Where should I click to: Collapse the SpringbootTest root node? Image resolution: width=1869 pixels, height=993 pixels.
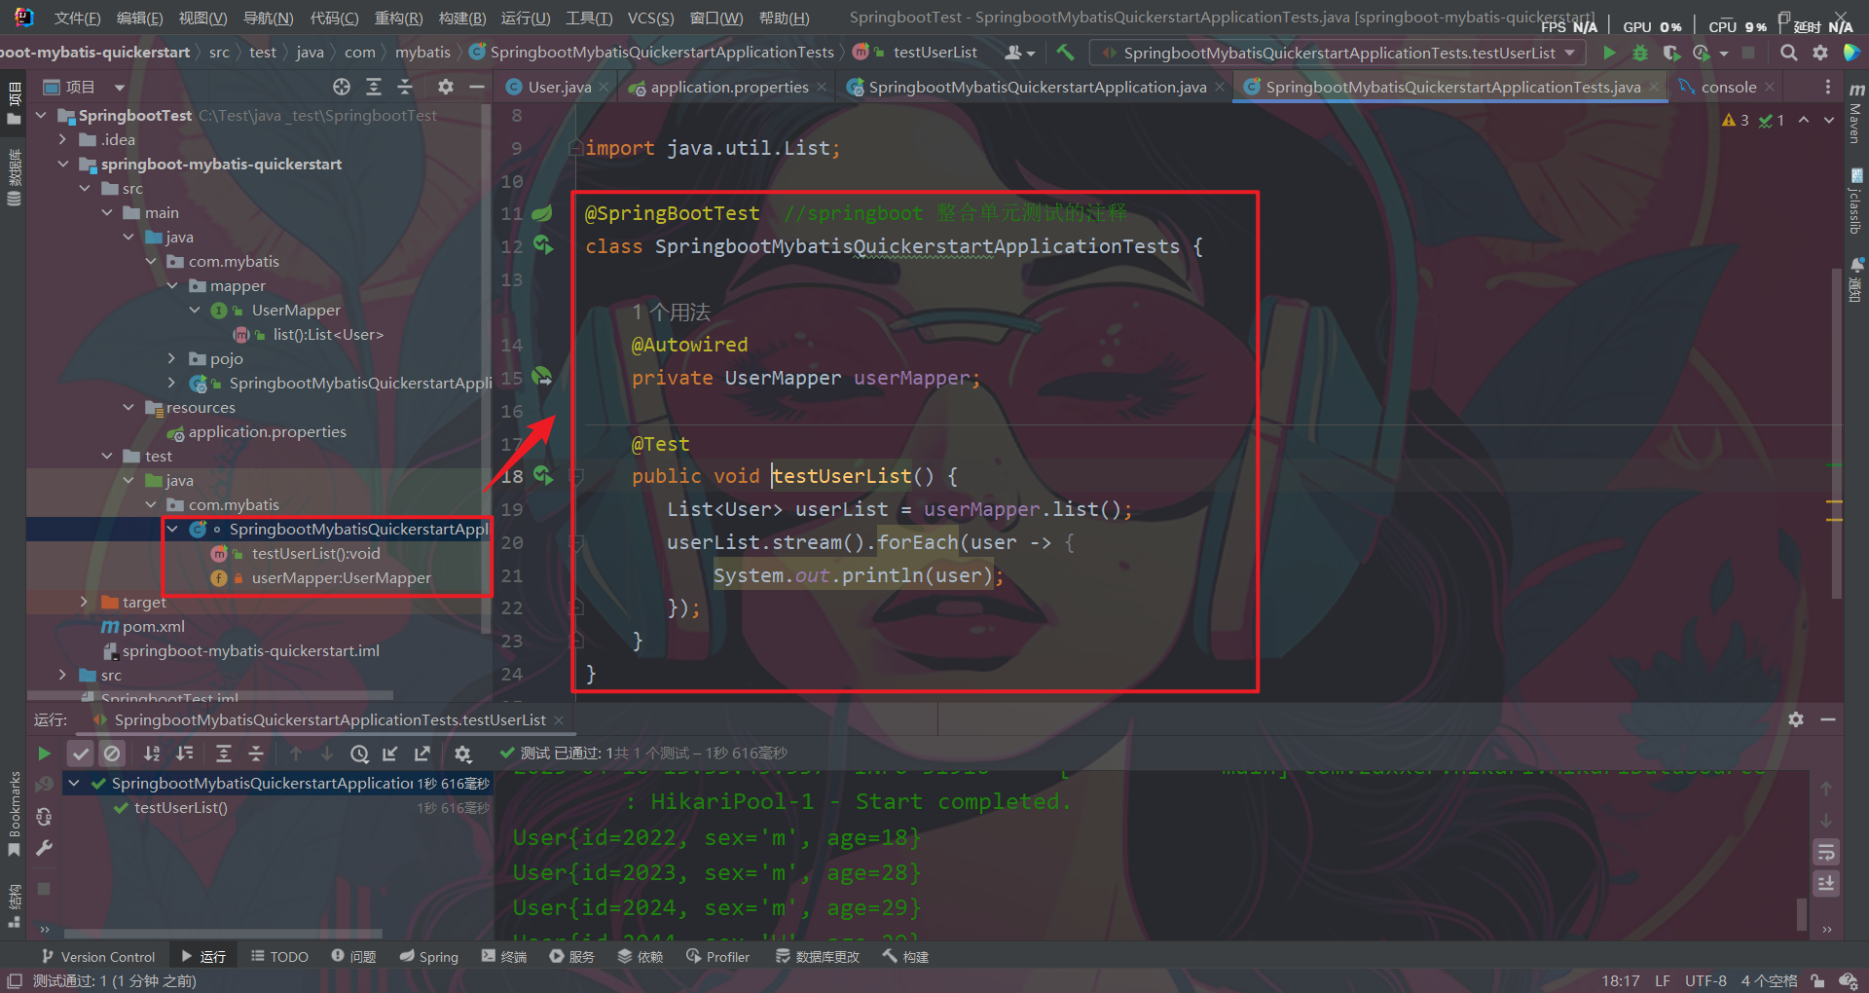41,115
